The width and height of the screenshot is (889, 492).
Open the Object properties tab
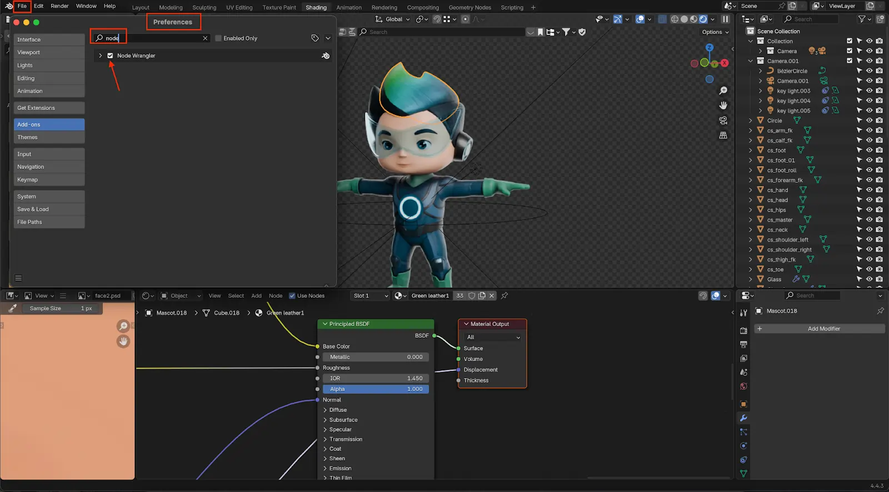click(743, 404)
